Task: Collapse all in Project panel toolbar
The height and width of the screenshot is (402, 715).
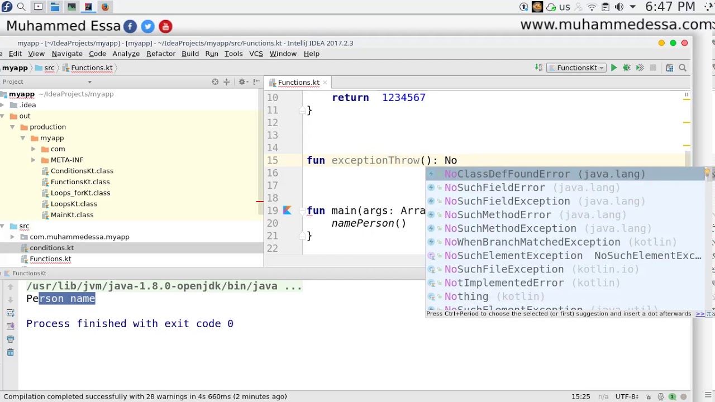Action: 226,82
